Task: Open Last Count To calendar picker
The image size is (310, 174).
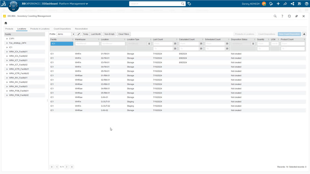Action: click(x=175, y=49)
